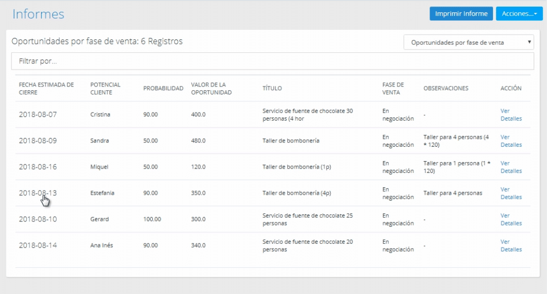Click the Informes page heading
The width and height of the screenshot is (547, 294).
pos(38,14)
